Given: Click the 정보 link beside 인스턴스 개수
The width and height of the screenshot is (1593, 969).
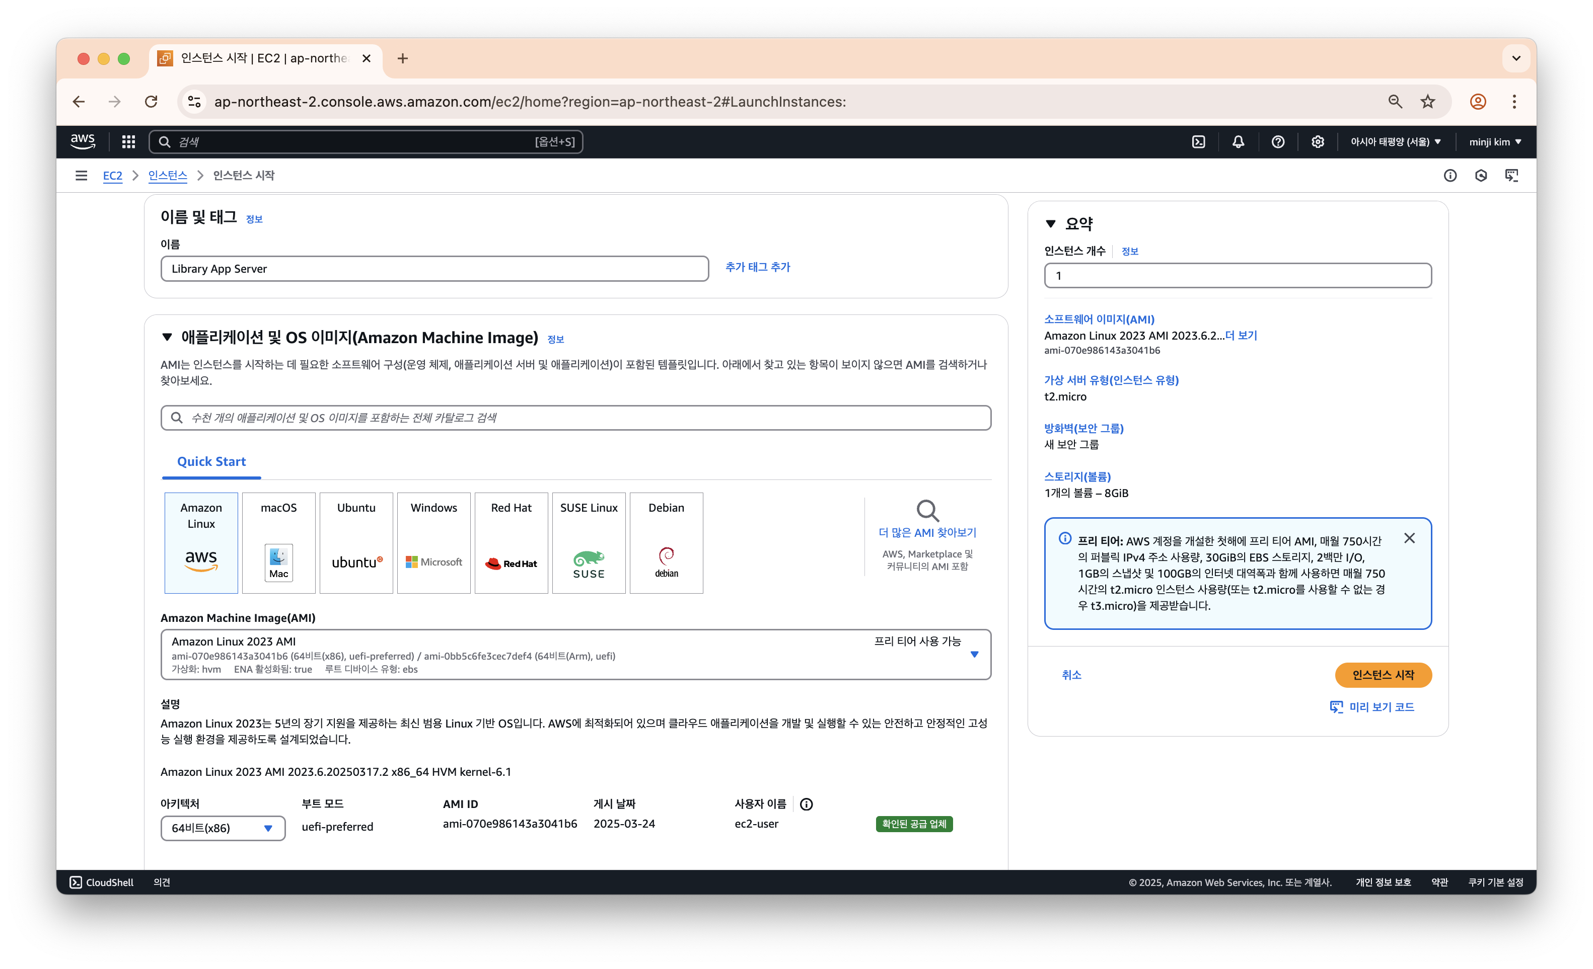Looking at the screenshot, I should [x=1129, y=251].
